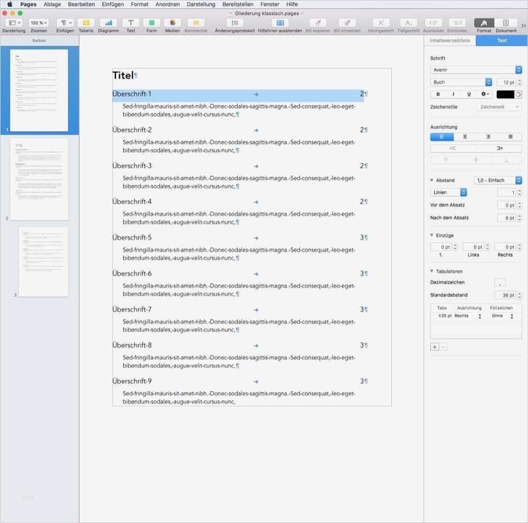Click the Titel heading in document
The image size is (528, 523).
tap(123, 76)
